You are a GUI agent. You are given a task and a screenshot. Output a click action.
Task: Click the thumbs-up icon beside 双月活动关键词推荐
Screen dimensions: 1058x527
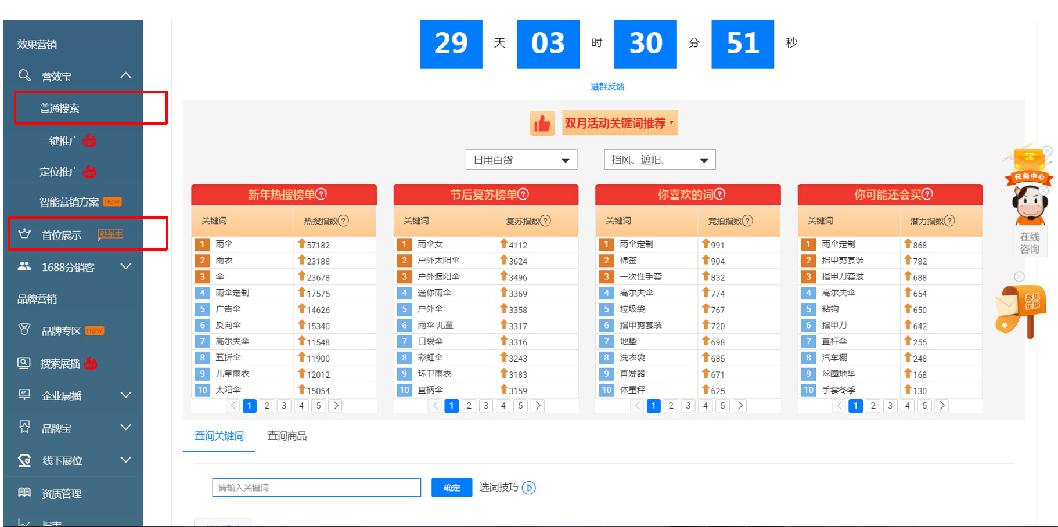click(542, 123)
